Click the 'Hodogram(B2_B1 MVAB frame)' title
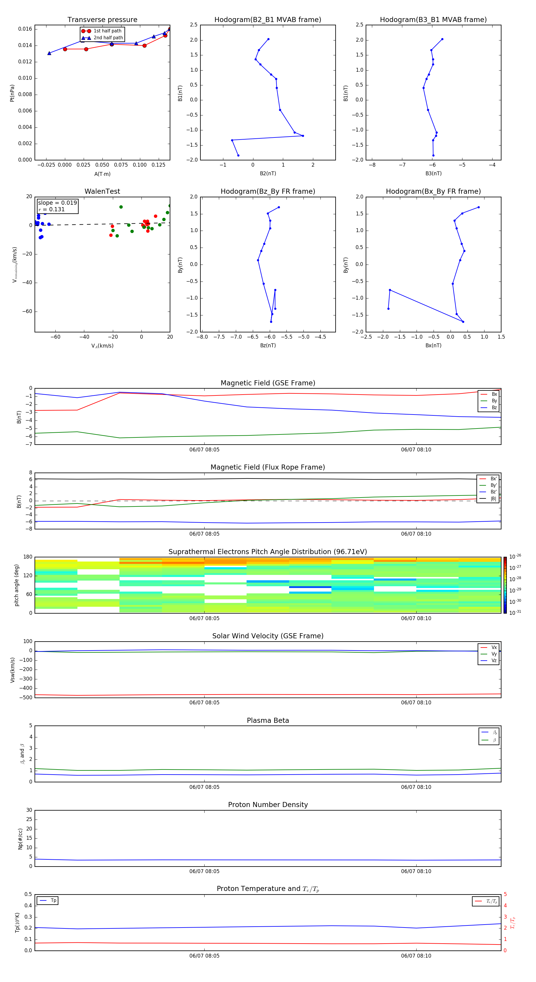This screenshot has height=982, width=536. pyautogui.click(x=268, y=20)
